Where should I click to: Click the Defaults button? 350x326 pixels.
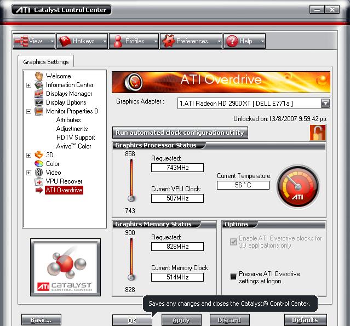tap(305, 320)
